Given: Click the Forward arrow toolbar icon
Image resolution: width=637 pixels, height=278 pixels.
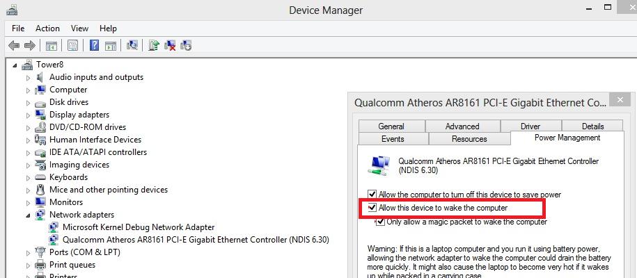Looking at the screenshot, I should click(x=29, y=46).
